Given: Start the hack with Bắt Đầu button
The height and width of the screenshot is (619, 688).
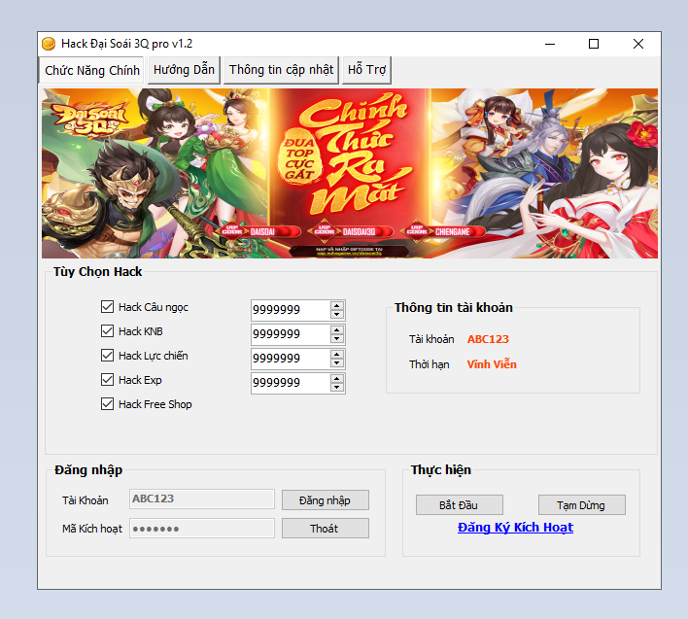Looking at the screenshot, I should (x=460, y=505).
